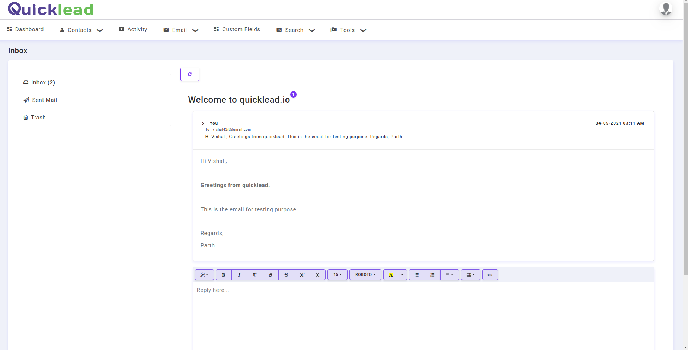Click the Search magnifier icon in navbar
The image size is (688, 350).
click(279, 30)
